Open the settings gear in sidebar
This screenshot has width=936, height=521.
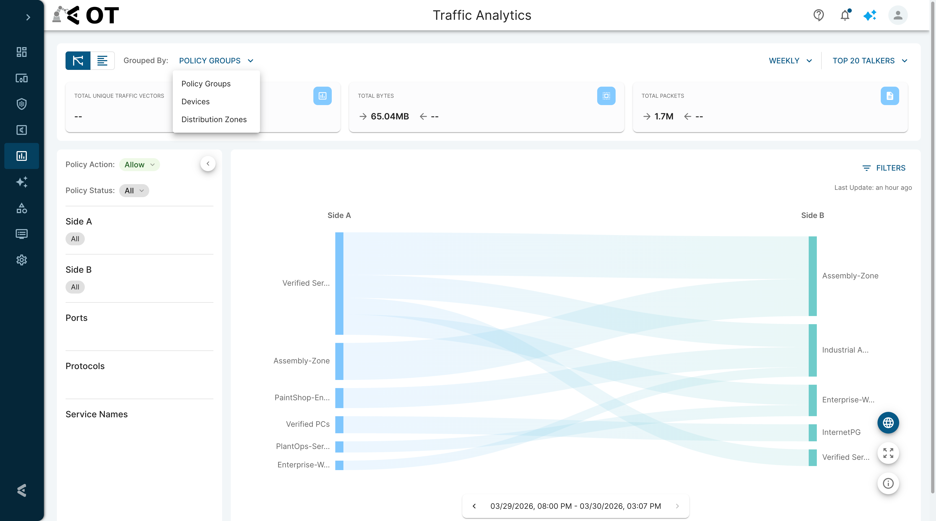pos(22,260)
